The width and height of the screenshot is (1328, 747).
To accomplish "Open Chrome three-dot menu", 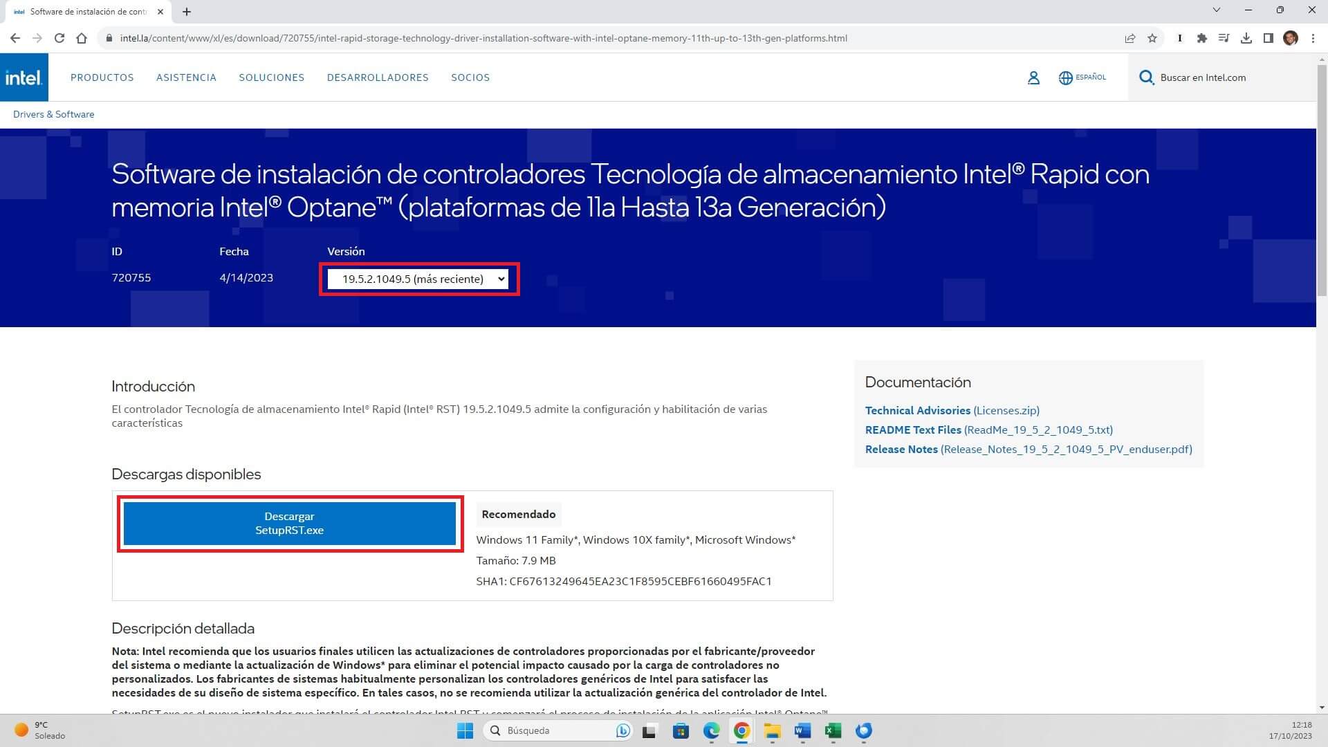I will point(1313,39).
